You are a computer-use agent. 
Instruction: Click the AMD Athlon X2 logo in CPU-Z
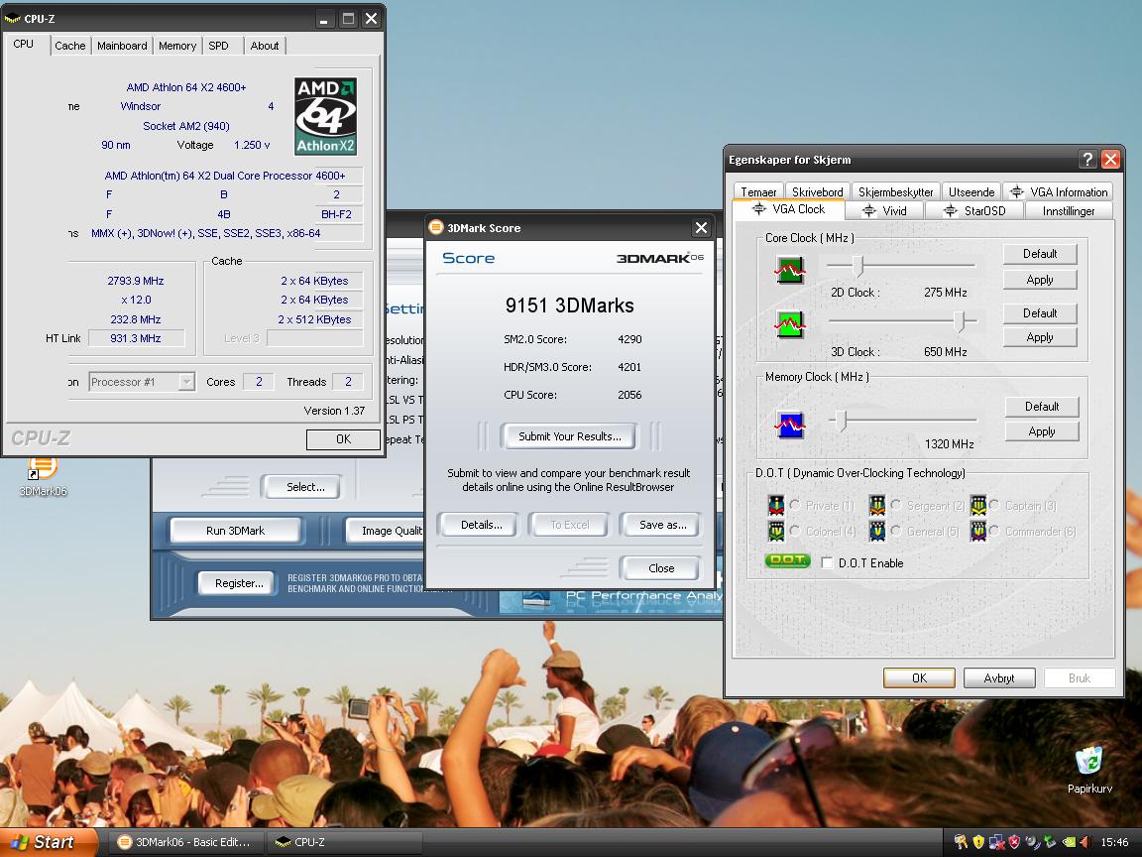pyautogui.click(x=325, y=116)
